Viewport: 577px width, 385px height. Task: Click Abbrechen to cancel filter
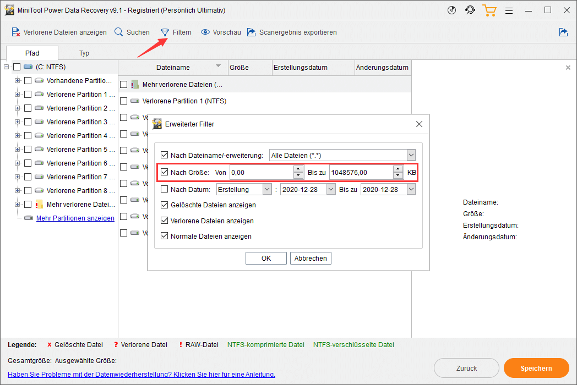[311, 258]
